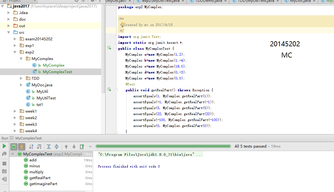Select the getImaginePart test result

[x=43, y=184]
